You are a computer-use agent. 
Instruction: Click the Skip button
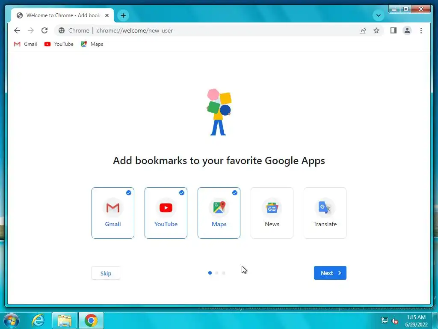[106, 273]
